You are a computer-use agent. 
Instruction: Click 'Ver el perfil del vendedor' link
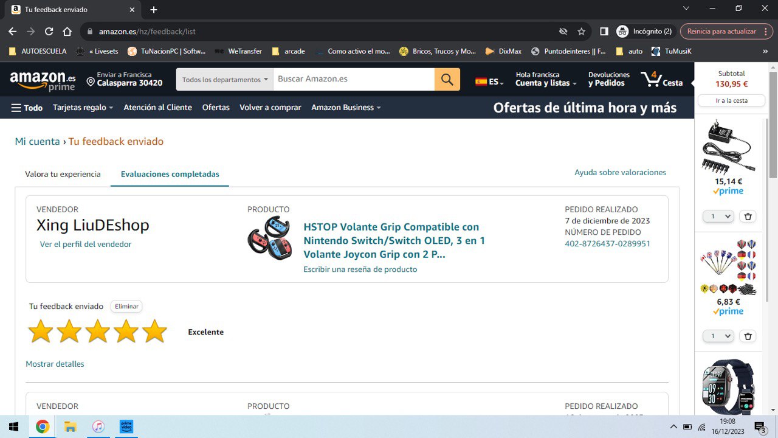[x=86, y=245]
